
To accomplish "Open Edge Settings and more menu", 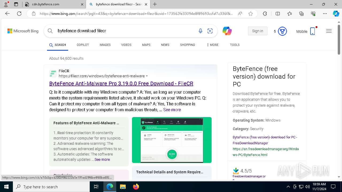I will click(x=325, y=14).
